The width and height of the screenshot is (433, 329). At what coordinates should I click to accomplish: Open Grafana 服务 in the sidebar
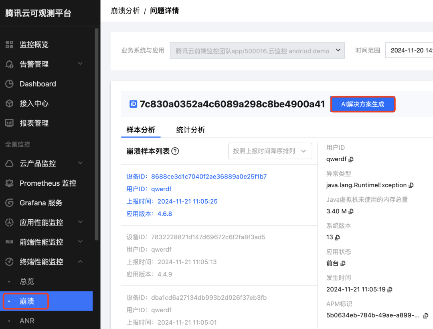pyautogui.click(x=41, y=203)
